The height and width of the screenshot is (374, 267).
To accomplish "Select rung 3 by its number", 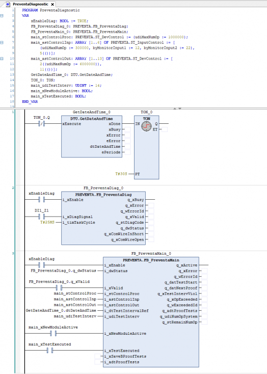I will 13,253.
